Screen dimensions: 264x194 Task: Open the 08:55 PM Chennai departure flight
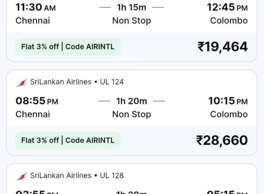click(x=37, y=101)
